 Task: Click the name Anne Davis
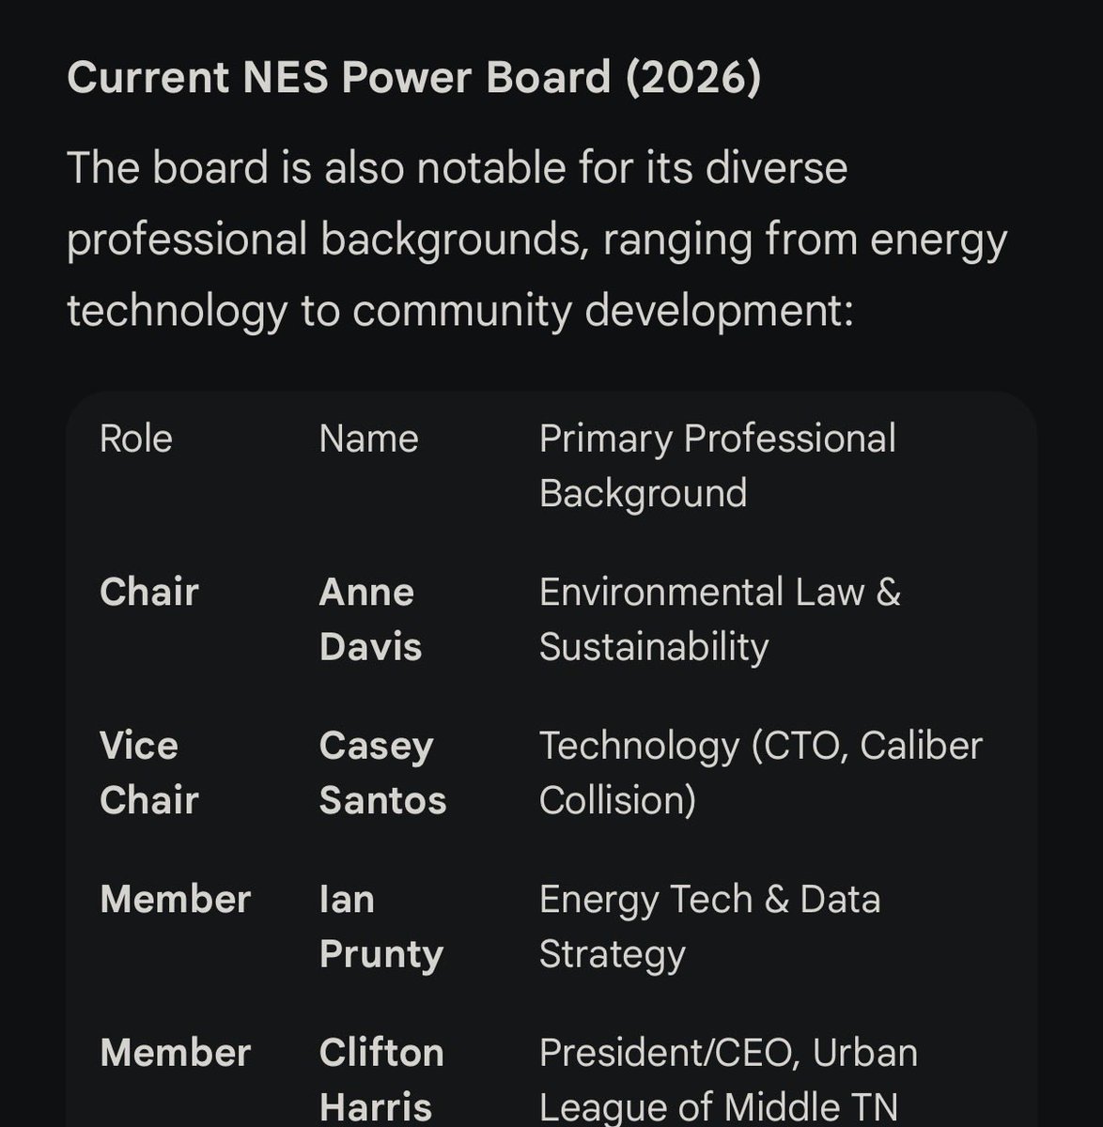(371, 619)
